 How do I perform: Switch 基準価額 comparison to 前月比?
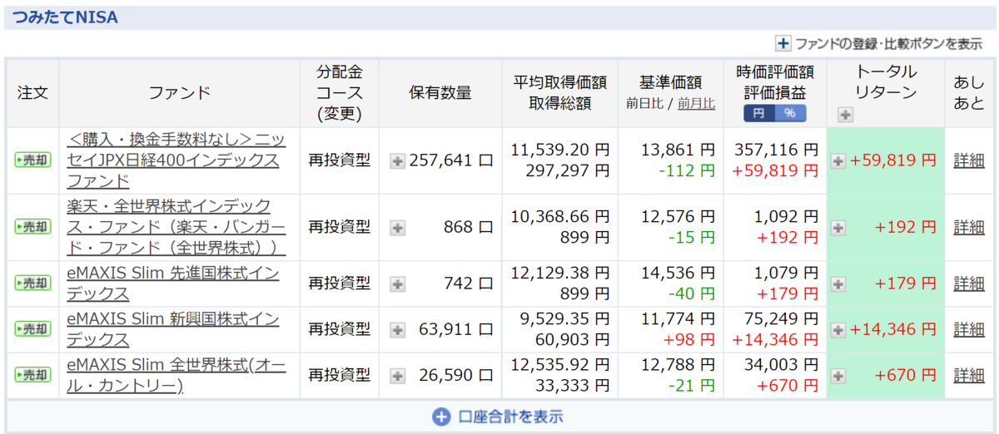point(696,104)
